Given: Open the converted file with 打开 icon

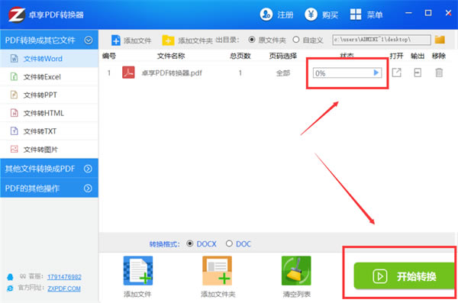Looking at the screenshot, I should tap(396, 73).
